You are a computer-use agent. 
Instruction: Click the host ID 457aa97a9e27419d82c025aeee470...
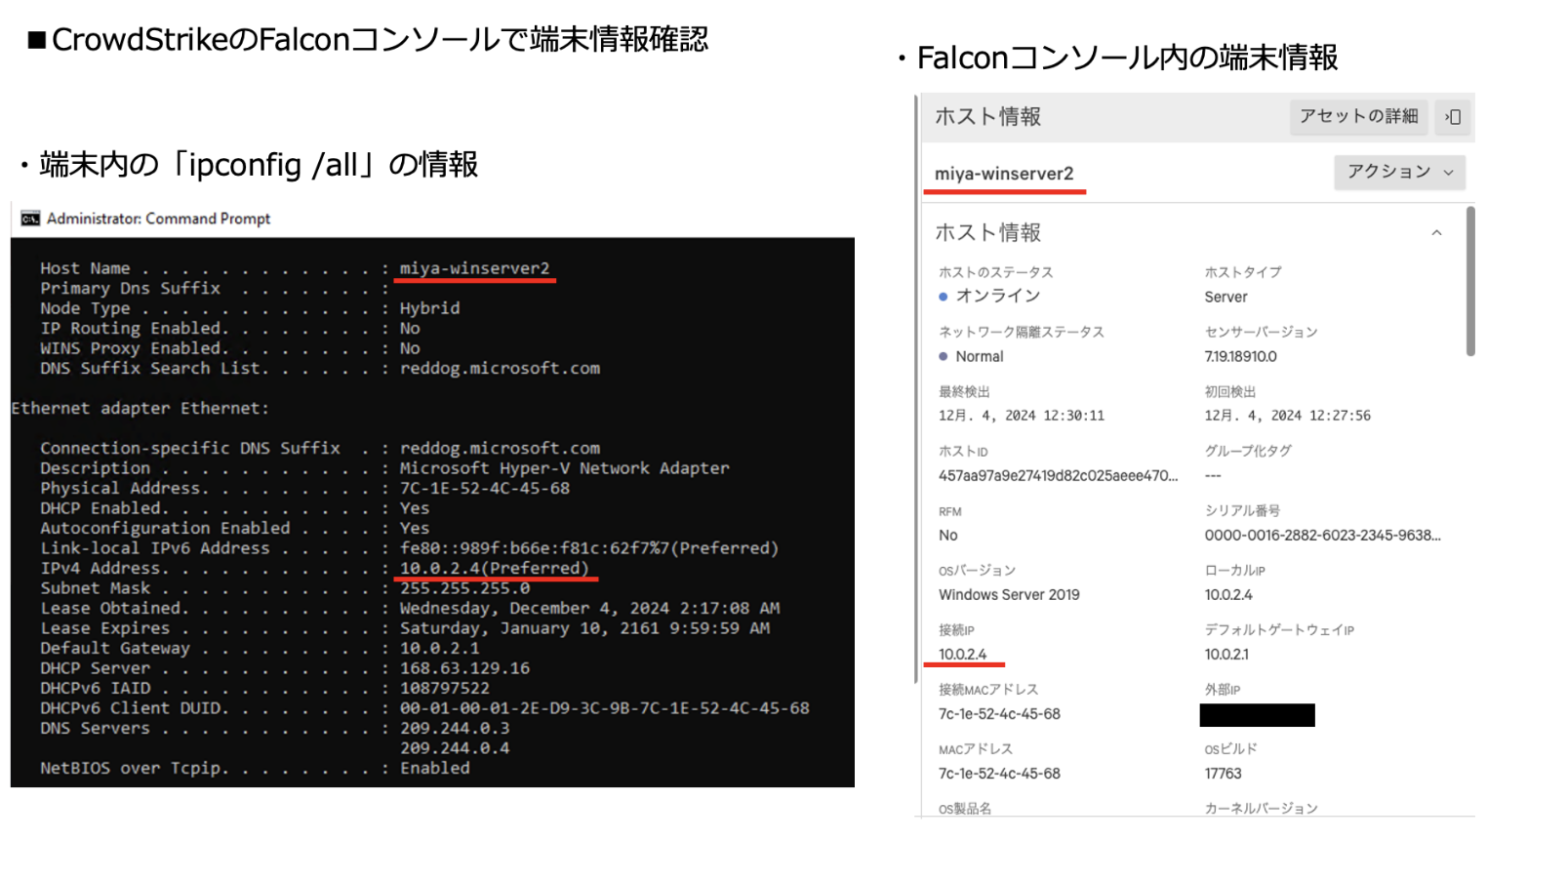pos(1058,476)
